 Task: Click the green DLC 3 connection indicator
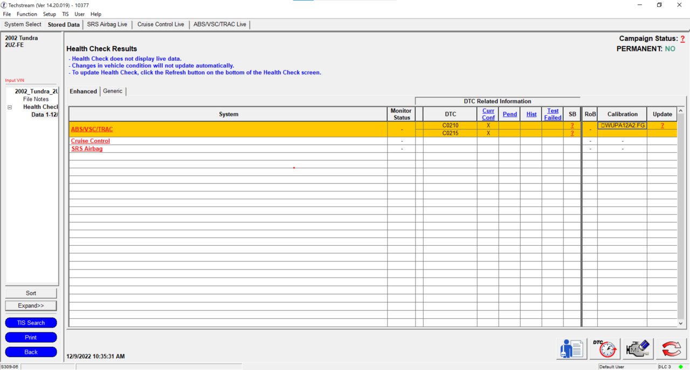[681, 367]
